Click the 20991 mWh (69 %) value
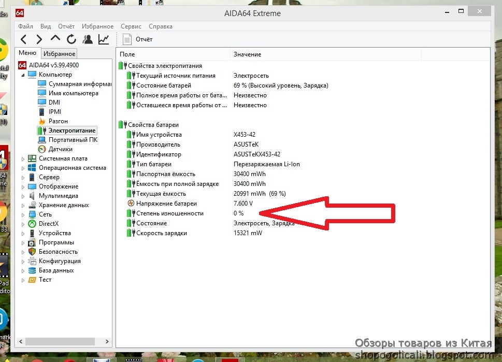The height and width of the screenshot is (362, 502). [x=260, y=194]
